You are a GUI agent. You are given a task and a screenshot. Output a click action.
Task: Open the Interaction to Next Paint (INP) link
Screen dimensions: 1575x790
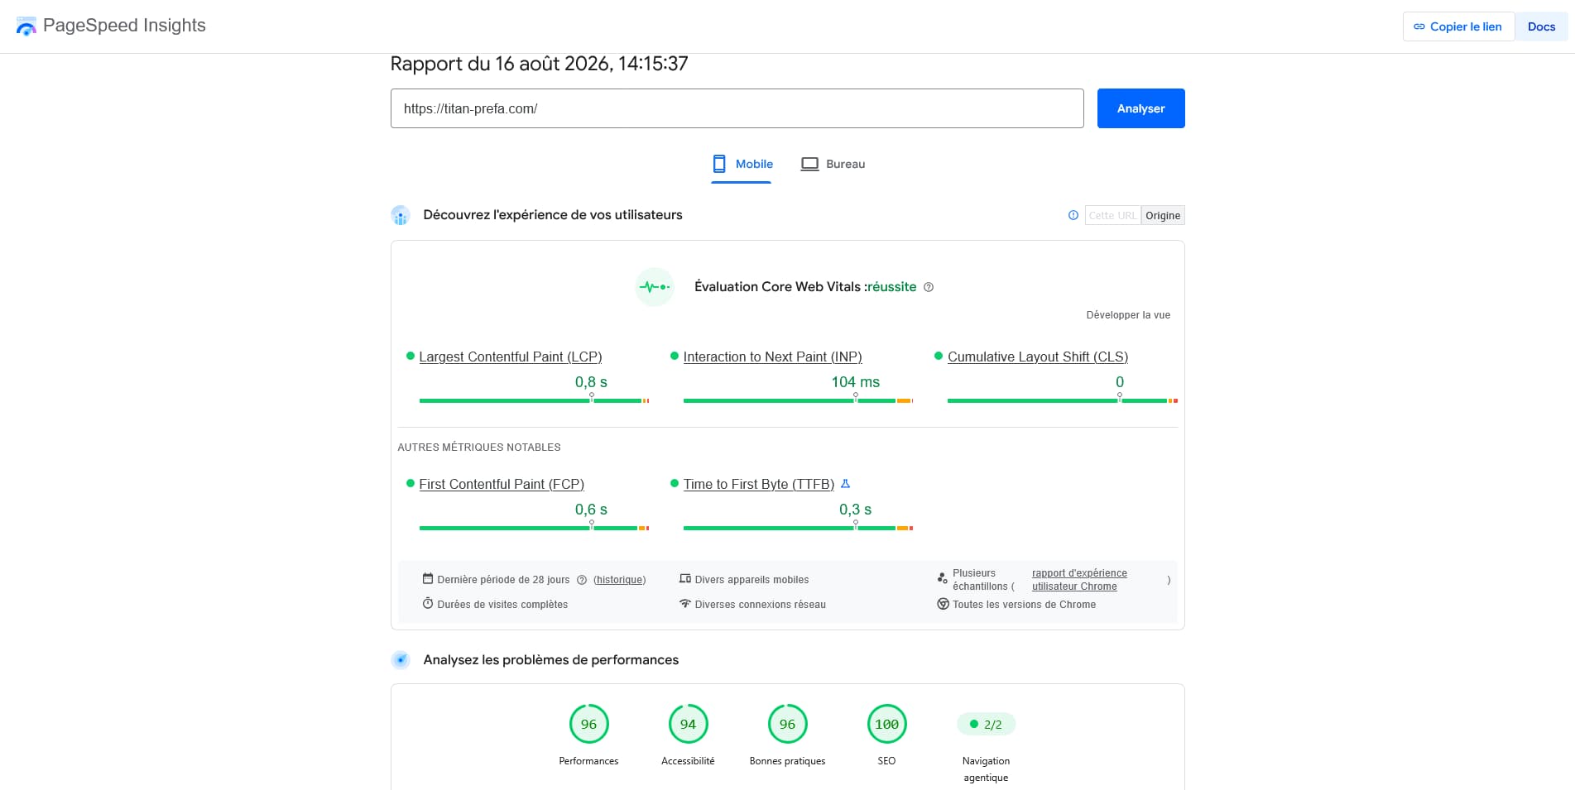click(x=772, y=357)
